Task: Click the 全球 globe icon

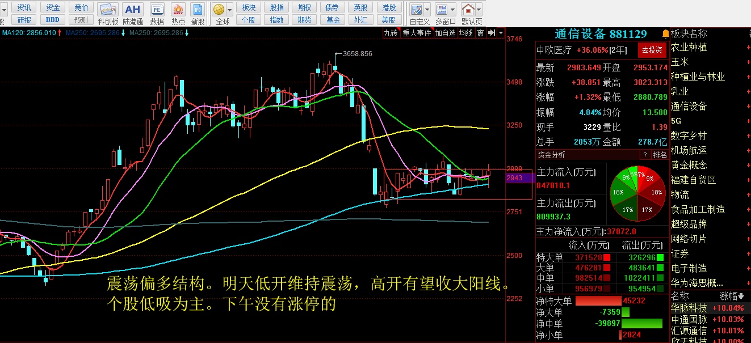Action: [x=219, y=10]
